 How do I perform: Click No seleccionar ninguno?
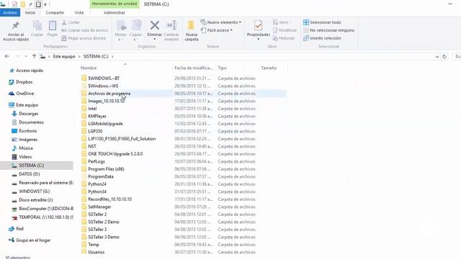coord(328,30)
